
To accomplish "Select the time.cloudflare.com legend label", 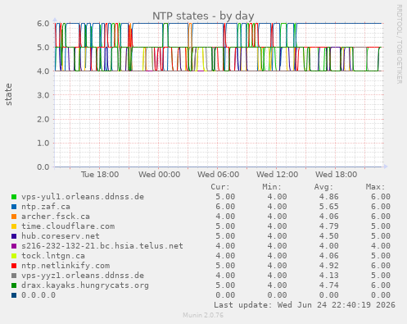I will [68, 226].
